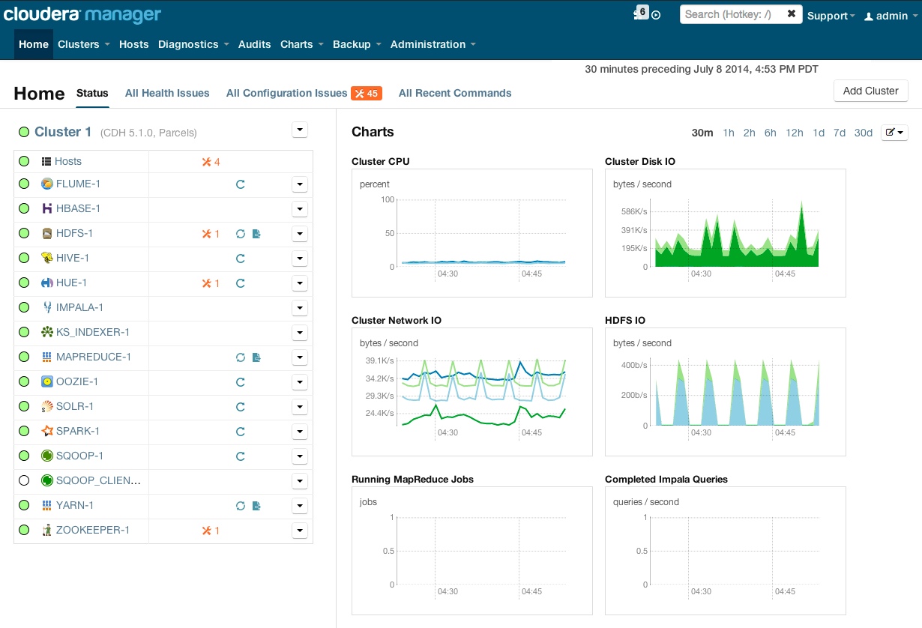Click the deploy client configuration icon for MAPREDUCE-1
The width and height of the screenshot is (922, 628).
[x=256, y=357]
